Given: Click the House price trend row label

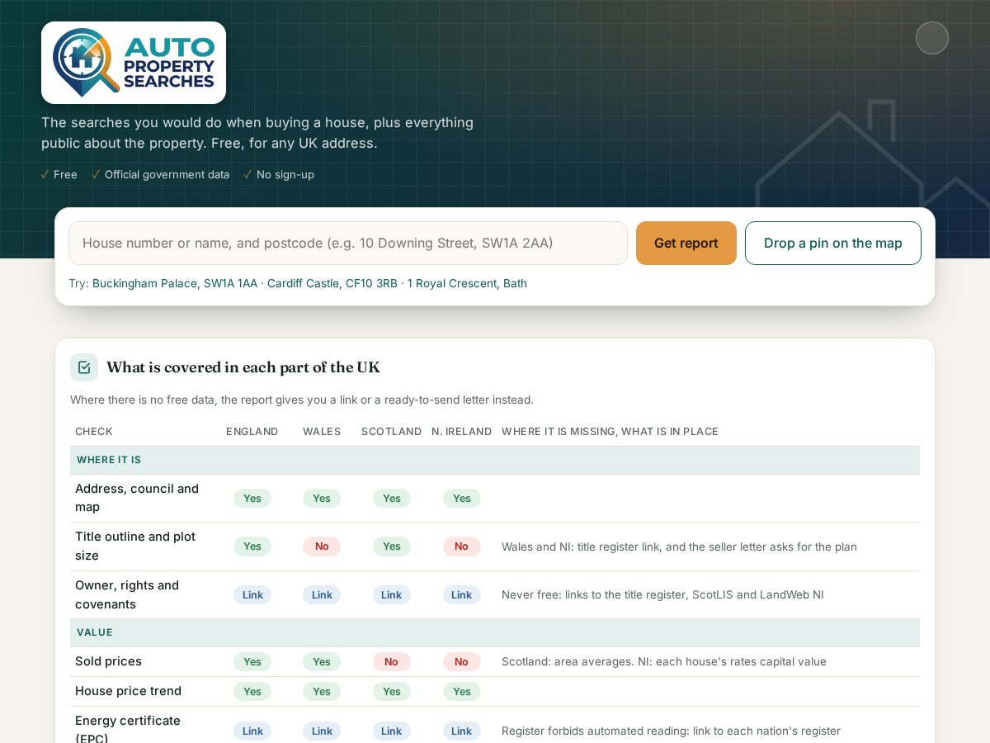Looking at the screenshot, I should pyautogui.click(x=128, y=691).
